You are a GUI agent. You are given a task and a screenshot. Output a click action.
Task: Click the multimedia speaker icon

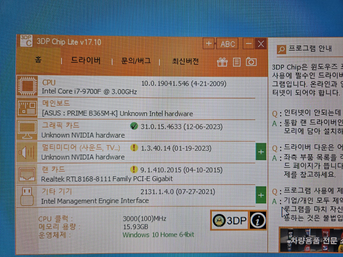pyautogui.click(x=27, y=152)
